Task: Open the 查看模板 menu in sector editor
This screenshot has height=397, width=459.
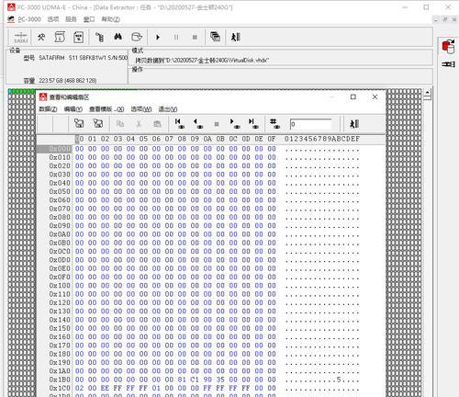Action: click(x=106, y=109)
